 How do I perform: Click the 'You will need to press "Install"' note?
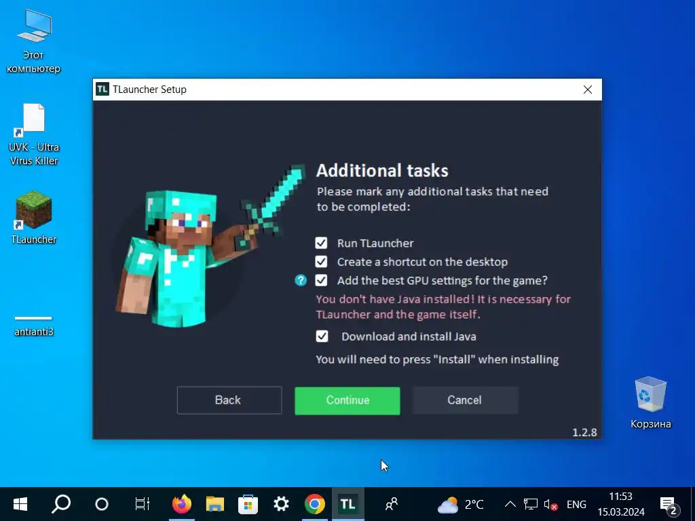pos(437,360)
